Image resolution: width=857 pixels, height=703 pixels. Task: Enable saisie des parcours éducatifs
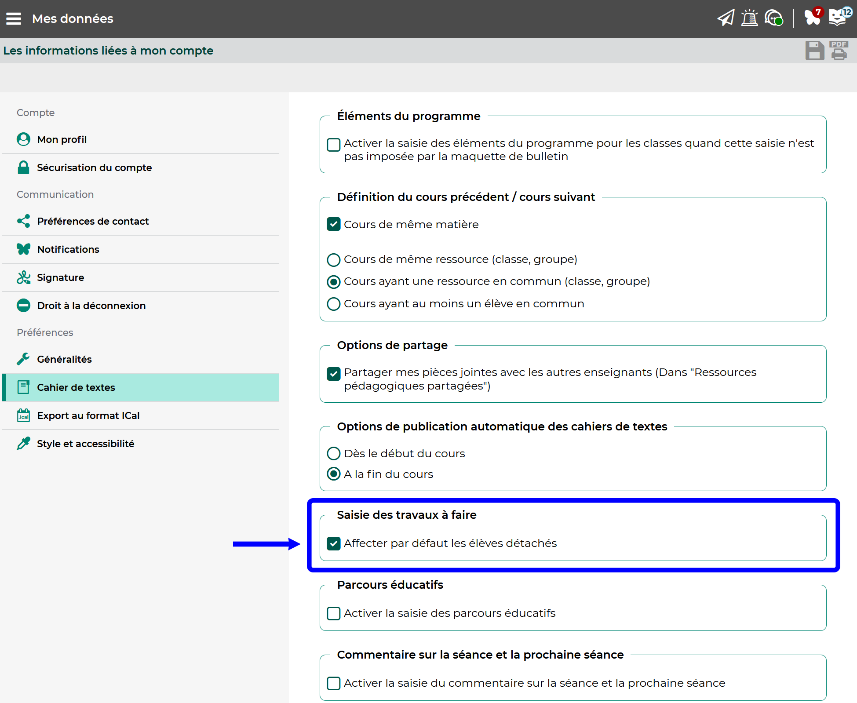tap(334, 613)
